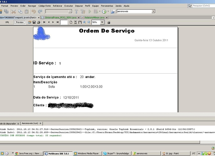The height and width of the screenshot is (156, 215).
Task: Zoom out of the report preview
Action: tap(89, 22)
